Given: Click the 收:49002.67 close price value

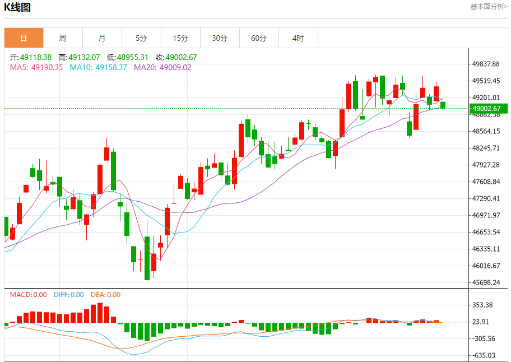Looking at the screenshot, I should 176,57.
